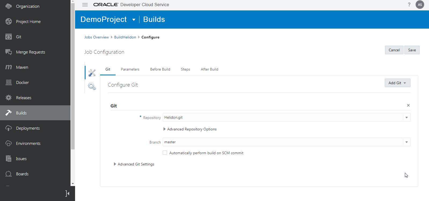Expand Advanced Git Settings
Image resolution: width=429 pixels, height=201 pixels.
coord(115,164)
